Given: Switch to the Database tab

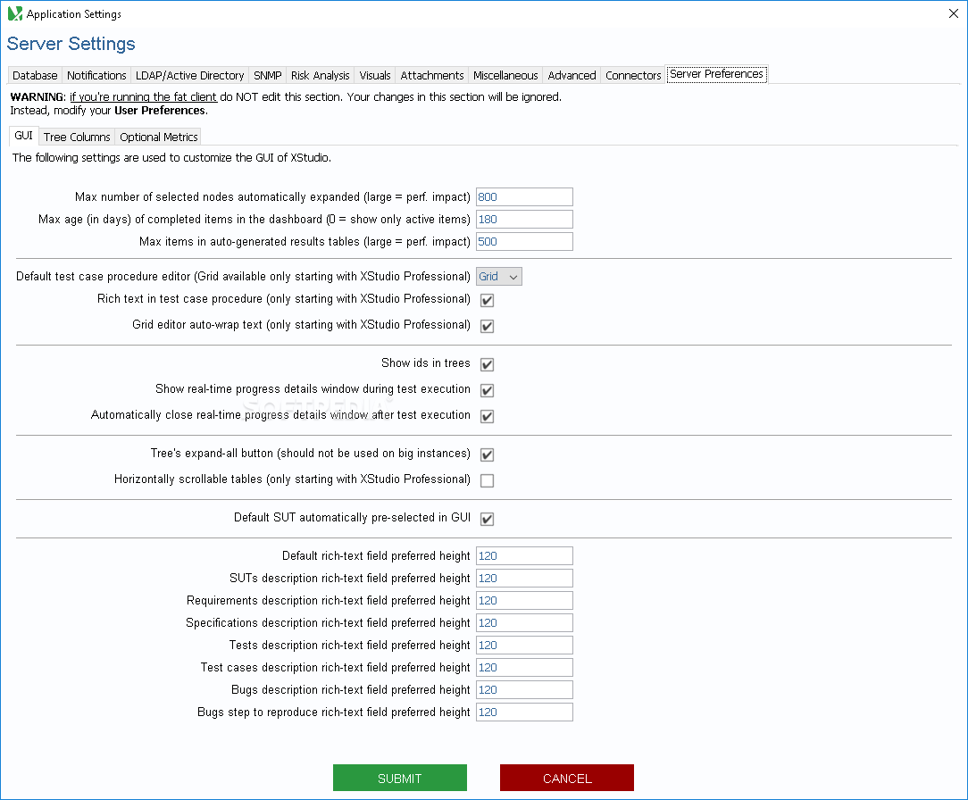Looking at the screenshot, I should coord(35,75).
